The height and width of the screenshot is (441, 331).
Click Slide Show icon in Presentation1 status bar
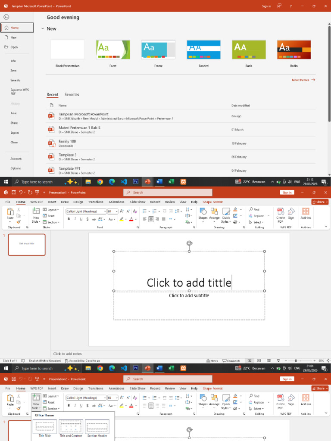[278, 360]
